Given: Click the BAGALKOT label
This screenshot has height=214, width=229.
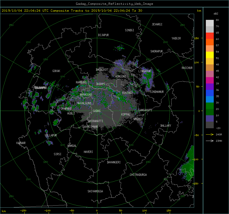Looking at the screenshot, I should pyautogui.click(x=102, y=70).
